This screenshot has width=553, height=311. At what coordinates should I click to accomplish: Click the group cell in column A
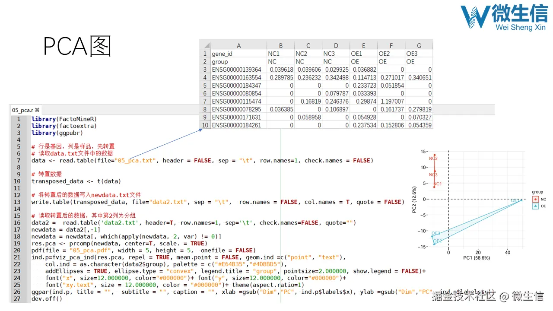pyautogui.click(x=238, y=62)
